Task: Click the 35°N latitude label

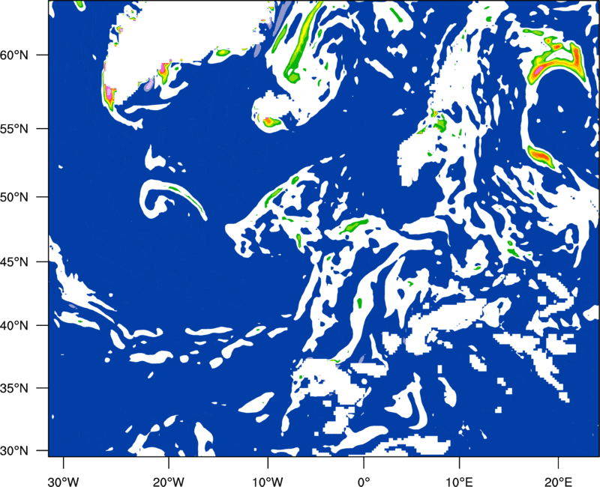Action: coord(14,388)
